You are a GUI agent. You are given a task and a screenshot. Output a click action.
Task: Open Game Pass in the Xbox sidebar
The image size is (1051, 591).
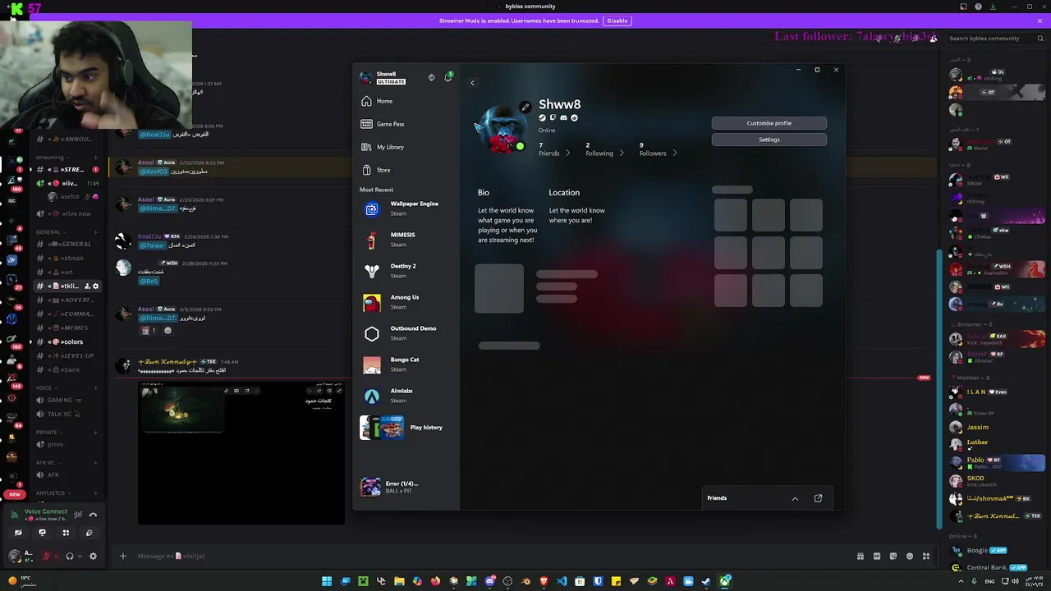point(406,124)
